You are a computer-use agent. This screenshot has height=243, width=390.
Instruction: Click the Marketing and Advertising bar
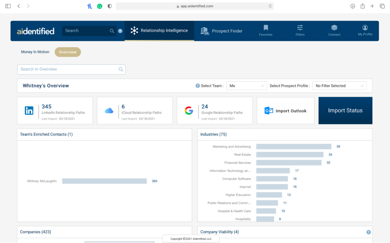(294, 147)
